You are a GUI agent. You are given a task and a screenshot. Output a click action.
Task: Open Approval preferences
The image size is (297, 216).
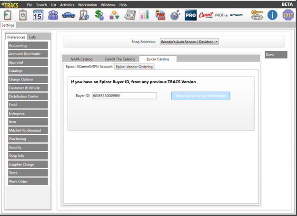point(28,62)
